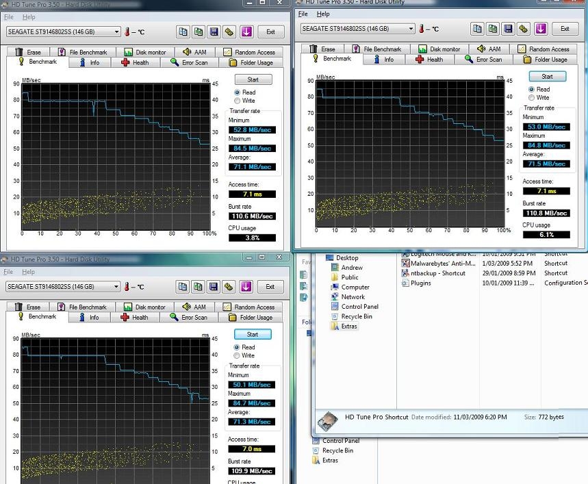Screen dimensions: 588x484
Task: Click copy info to clipboard icon in top-left HD Tune window
Action: click(183, 32)
